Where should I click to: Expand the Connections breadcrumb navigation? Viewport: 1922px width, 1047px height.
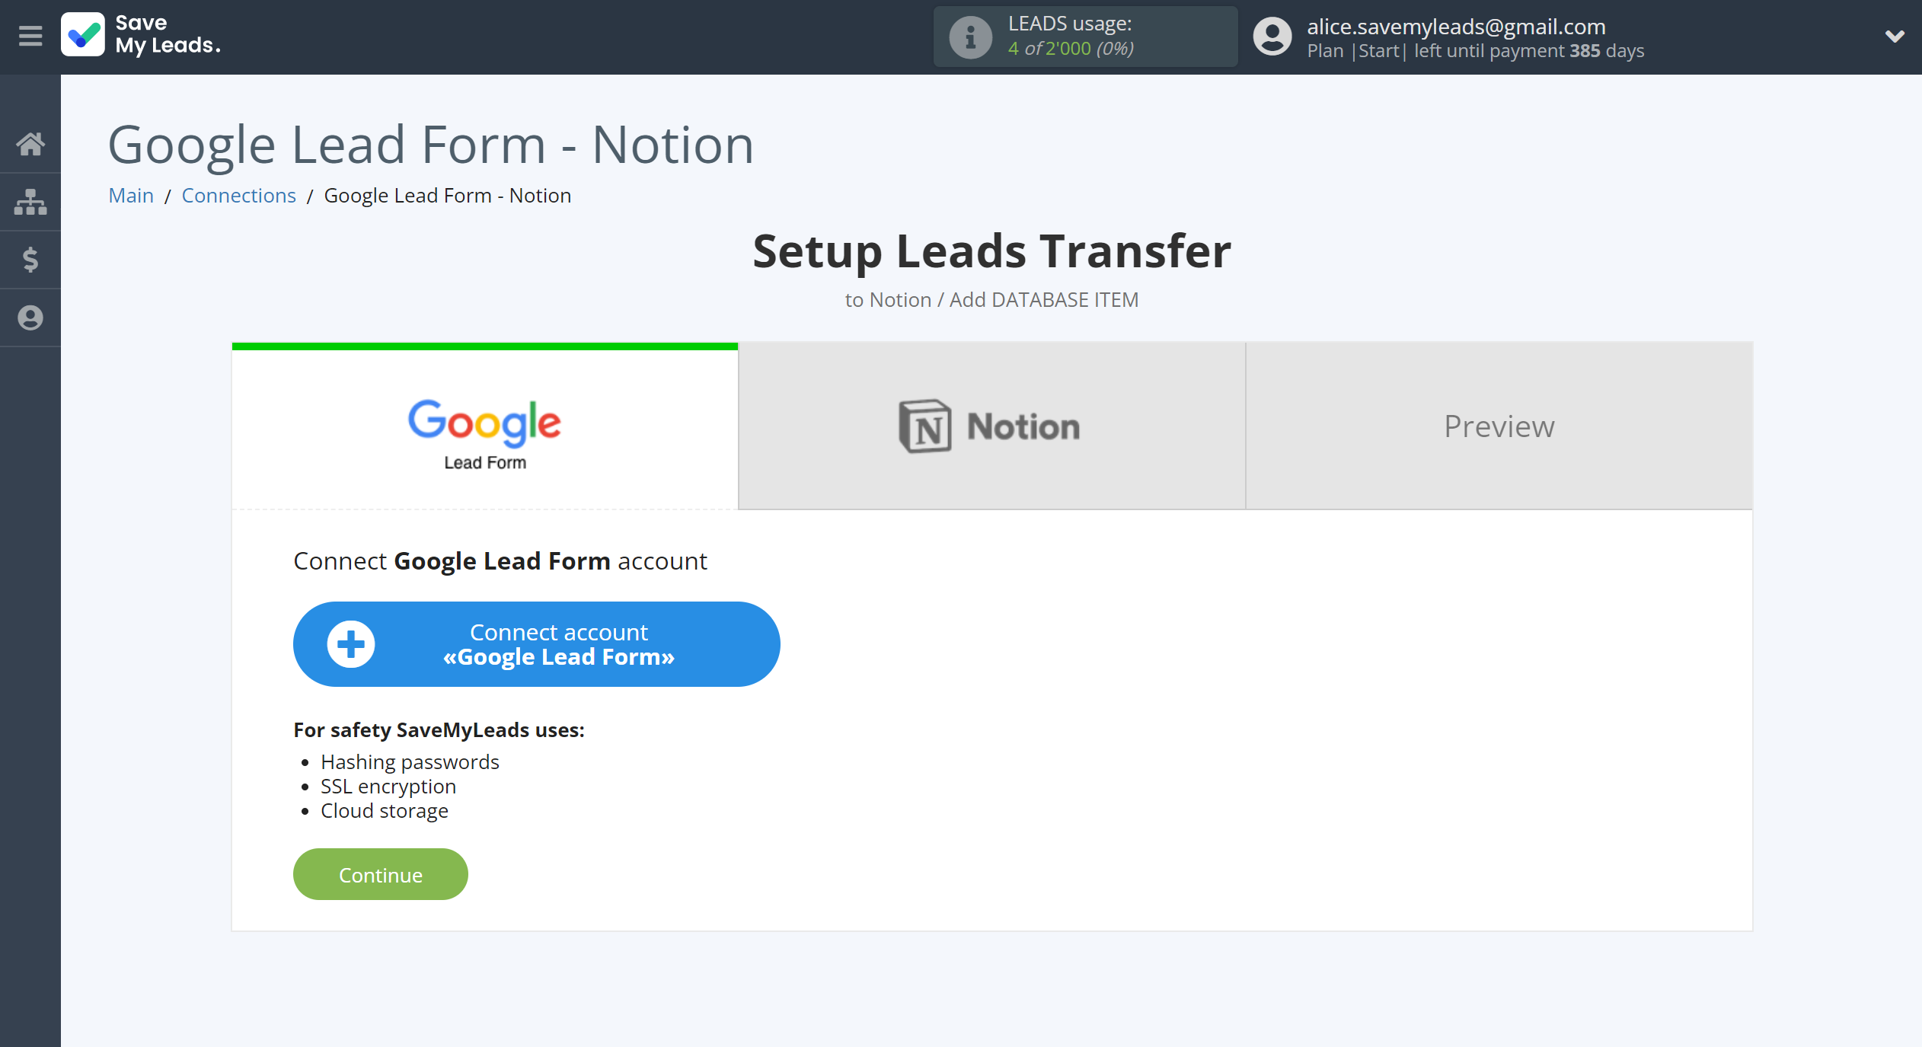point(237,195)
